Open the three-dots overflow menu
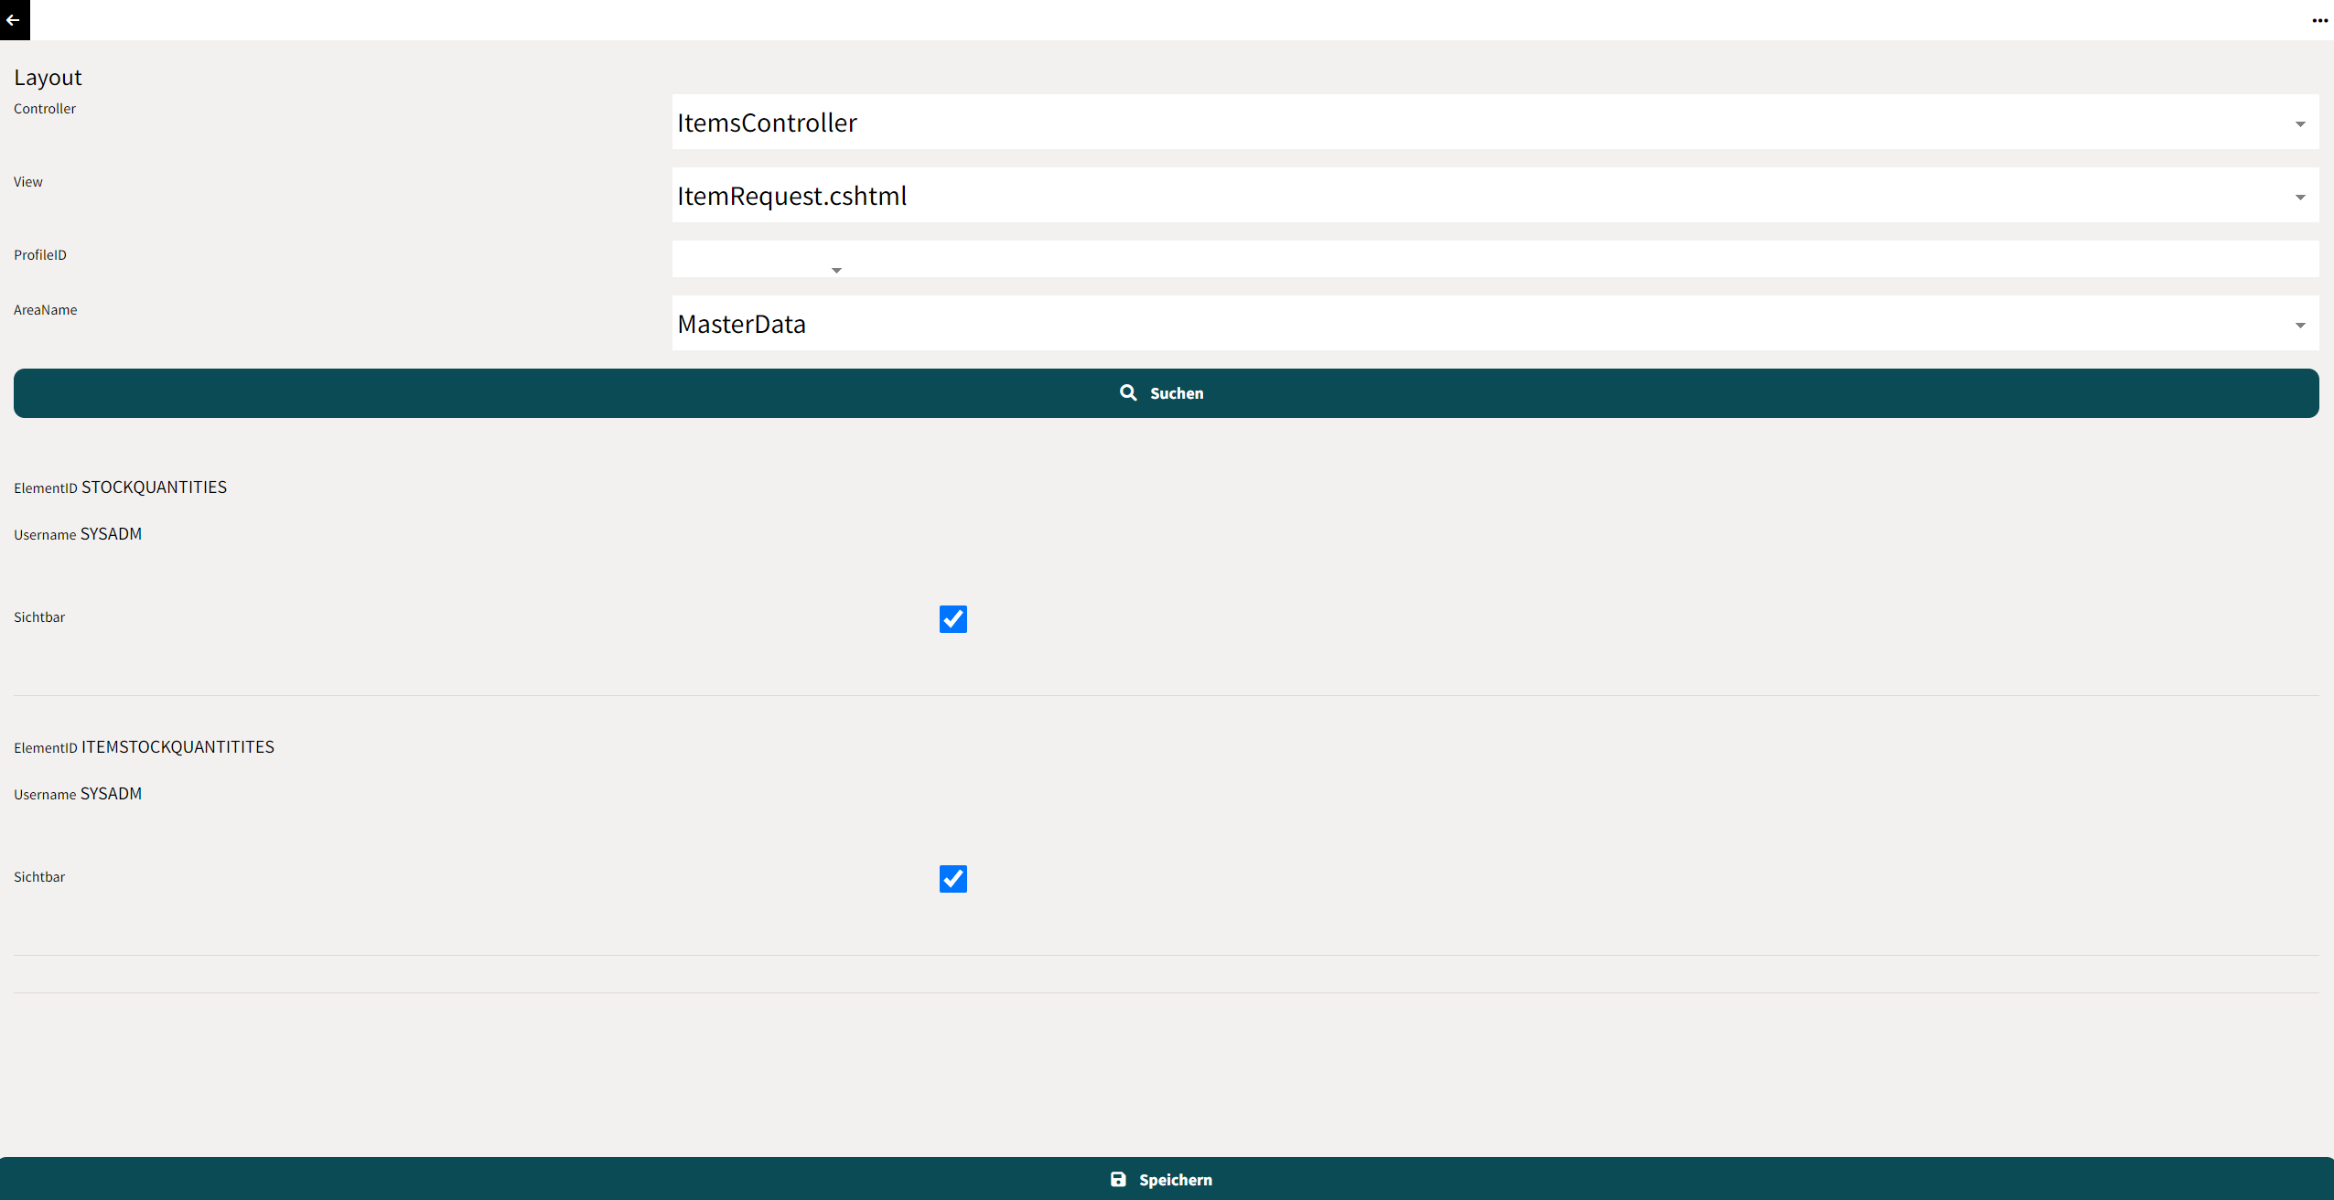This screenshot has height=1200, width=2334. coord(2319,20)
